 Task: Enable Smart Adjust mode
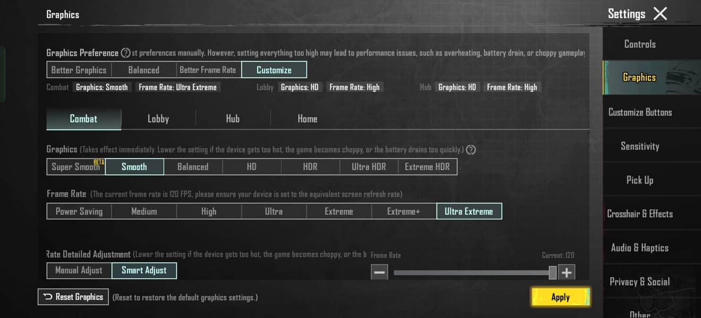point(144,270)
